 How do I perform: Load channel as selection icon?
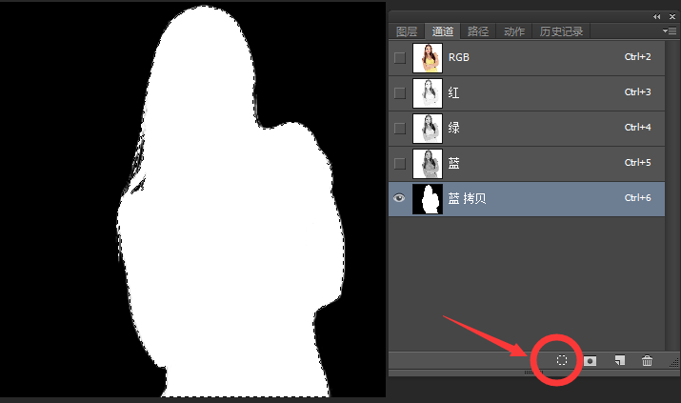pyautogui.click(x=562, y=360)
